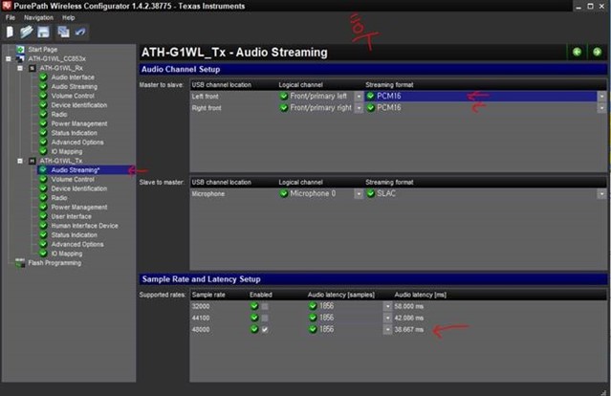Open streaming format dropdown for Left front row
611x396 pixels.
tap(602, 97)
